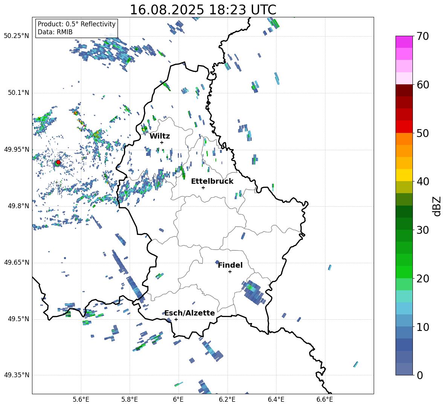Click the dark maroon colorbar segment below 60
Screen dimensions: 446x407
tap(404, 90)
